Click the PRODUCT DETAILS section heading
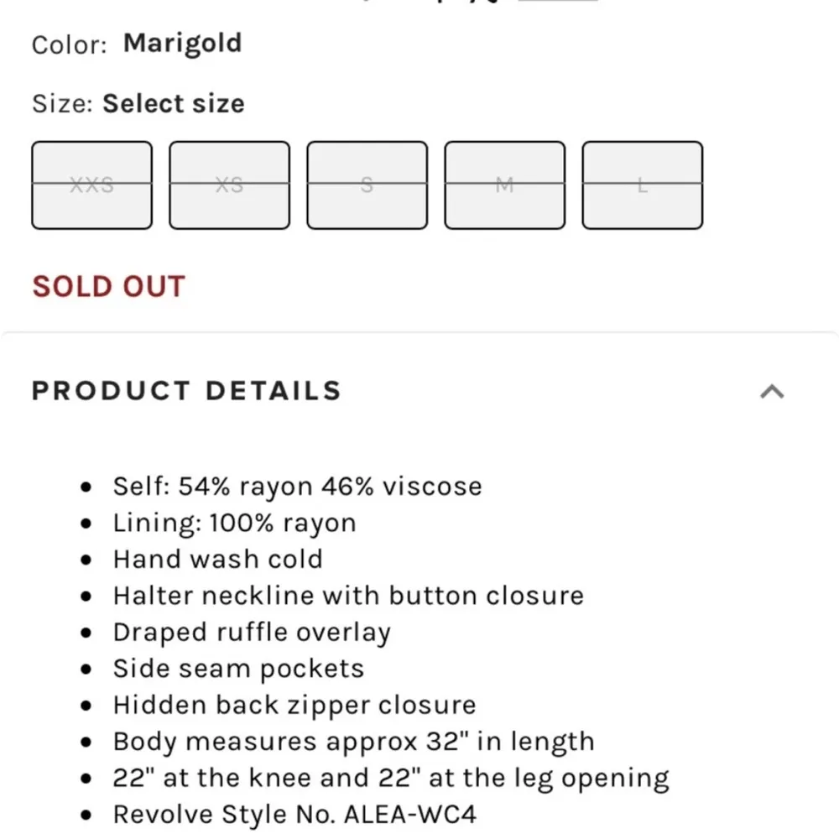The image size is (839, 839). click(x=186, y=391)
